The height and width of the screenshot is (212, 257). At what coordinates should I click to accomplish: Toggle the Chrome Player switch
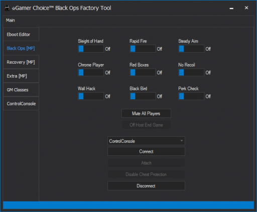coord(91,73)
